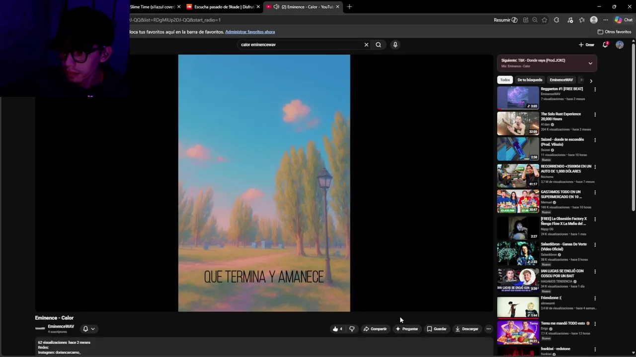Open the Crear create button

586,45
